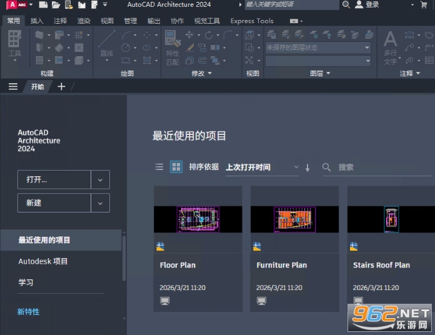Click the local computer icon on Floor Plan card
This screenshot has width=435, height=335.
pos(165,301)
